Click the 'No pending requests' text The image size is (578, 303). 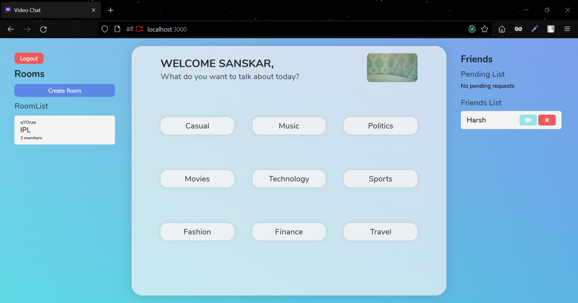(x=487, y=86)
